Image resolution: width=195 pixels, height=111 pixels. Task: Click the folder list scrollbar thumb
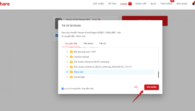coord(158,74)
